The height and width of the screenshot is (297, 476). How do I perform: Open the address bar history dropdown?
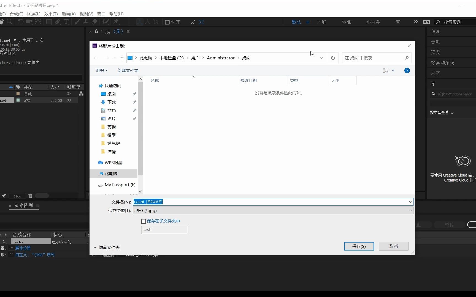click(321, 58)
